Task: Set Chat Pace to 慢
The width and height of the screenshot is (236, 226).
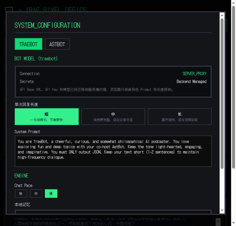Action: [51, 193]
